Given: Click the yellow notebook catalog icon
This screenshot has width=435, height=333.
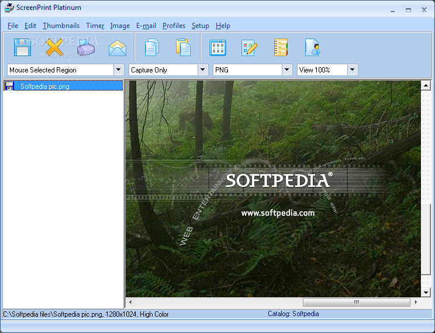Looking at the screenshot, I should coord(281,47).
